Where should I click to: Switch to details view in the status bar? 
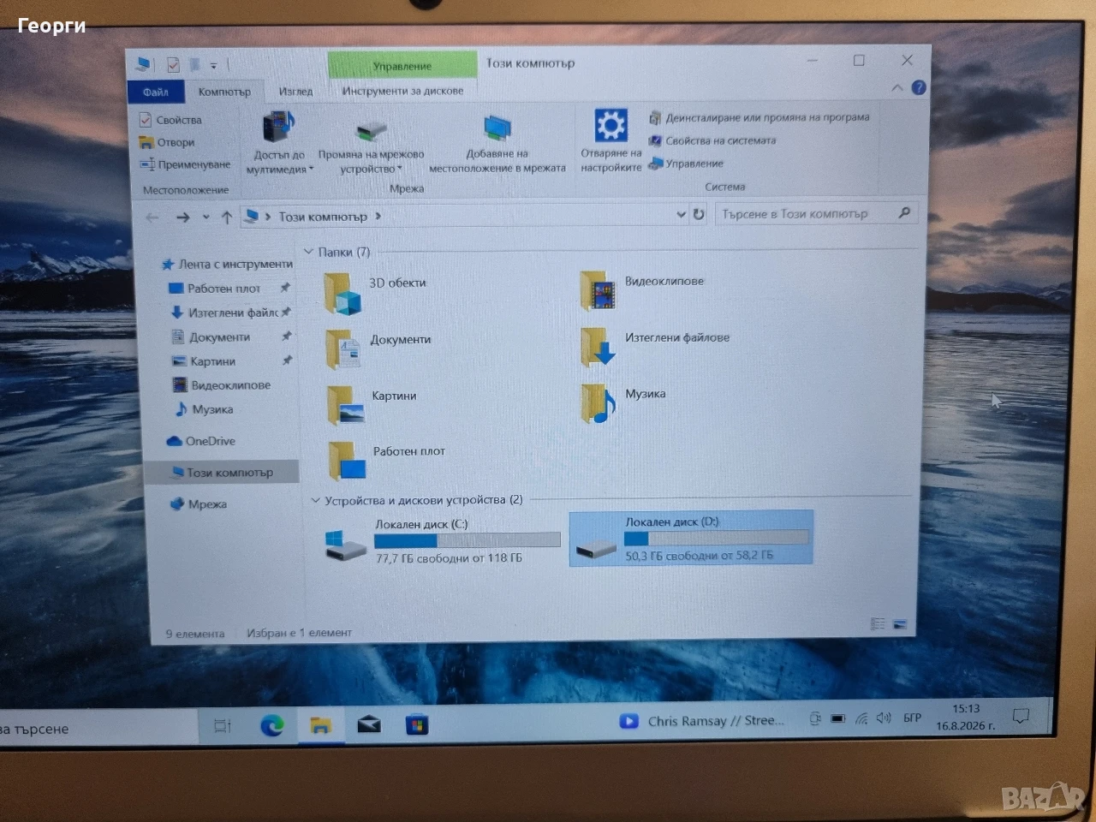coord(878,624)
